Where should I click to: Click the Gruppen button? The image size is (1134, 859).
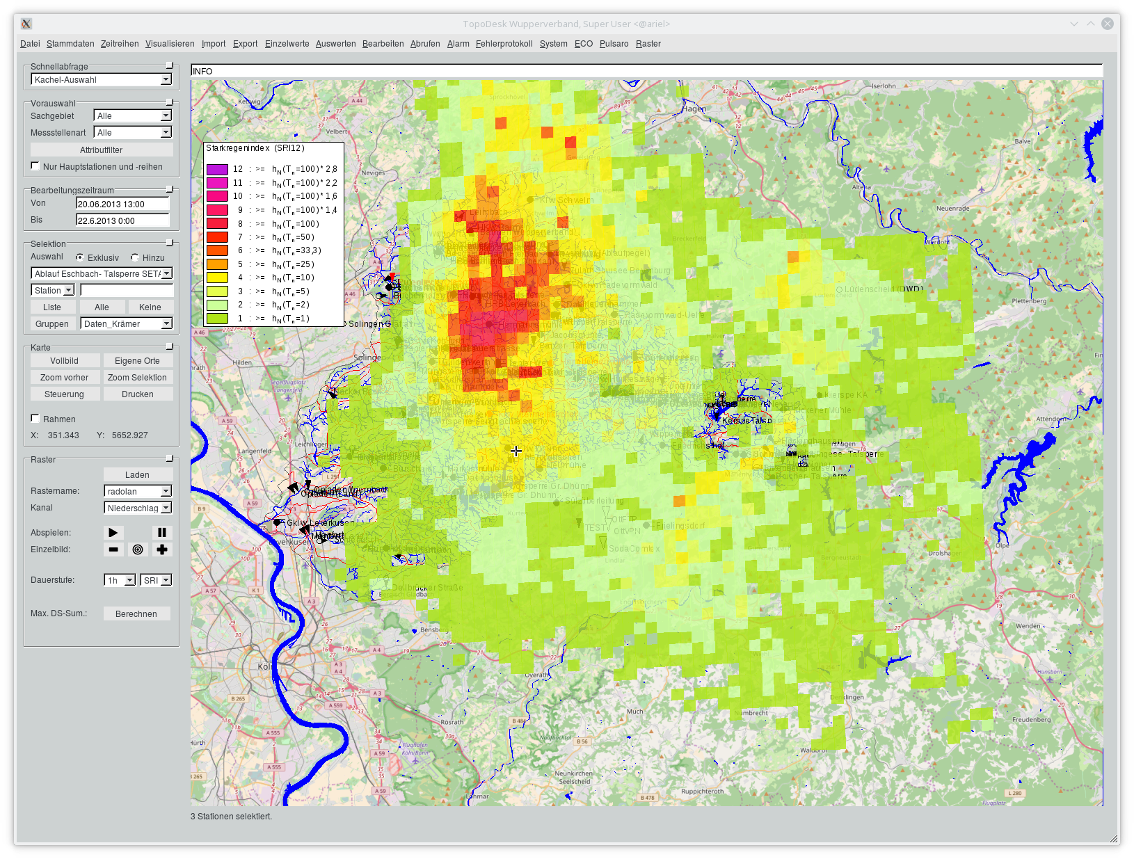(52, 324)
